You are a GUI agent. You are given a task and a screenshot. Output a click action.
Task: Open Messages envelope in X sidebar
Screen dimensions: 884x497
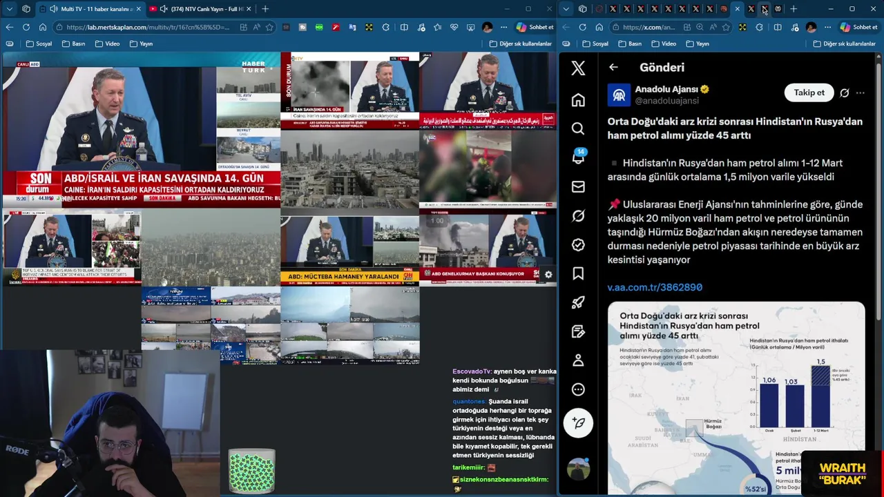point(578,186)
